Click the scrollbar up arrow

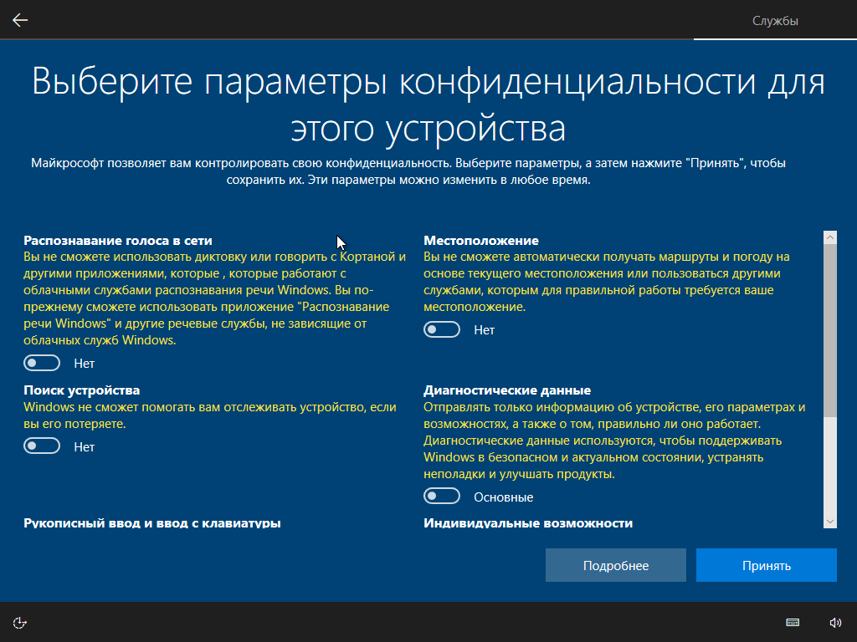click(830, 238)
